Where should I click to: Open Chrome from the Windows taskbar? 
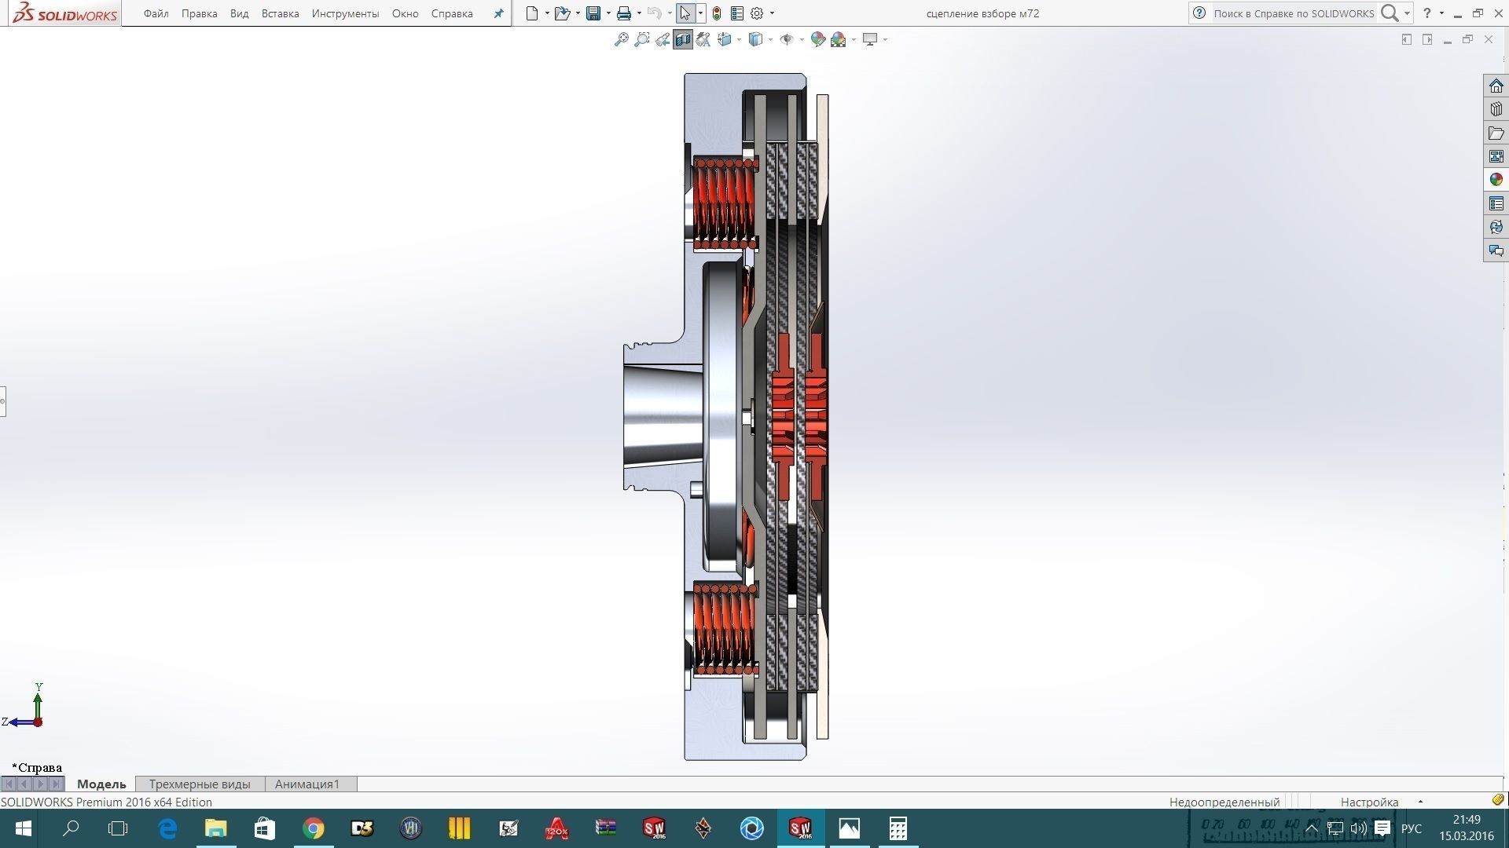(x=314, y=828)
